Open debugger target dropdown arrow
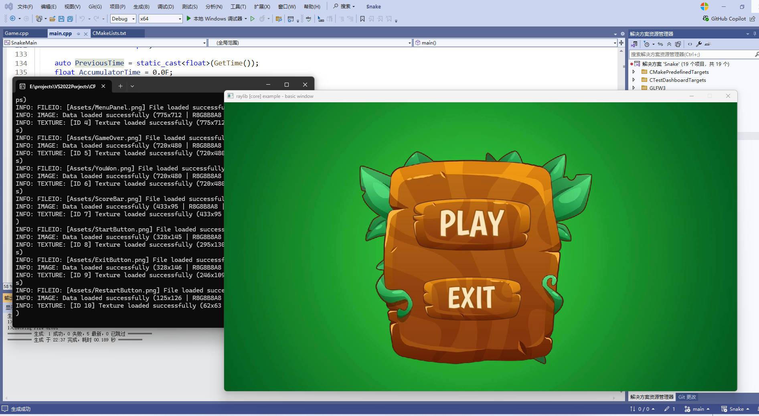759x416 pixels. 246,18
